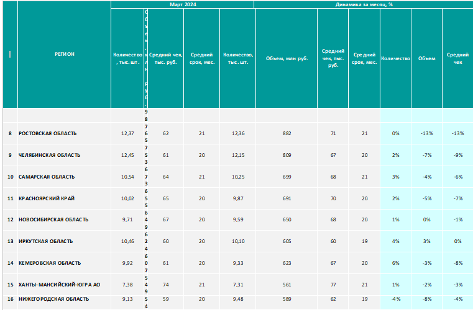Image resolution: width=473 pixels, height=310 pixels.
Task: Click the 4% cell in Иркутская row
Action: coord(395,241)
